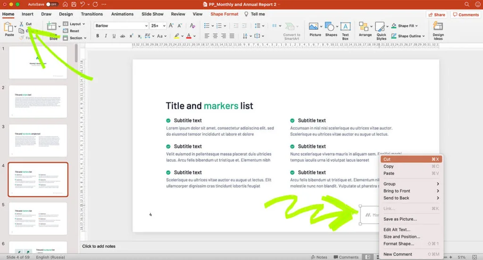Toggle the AutoSave switch

click(x=51, y=4)
